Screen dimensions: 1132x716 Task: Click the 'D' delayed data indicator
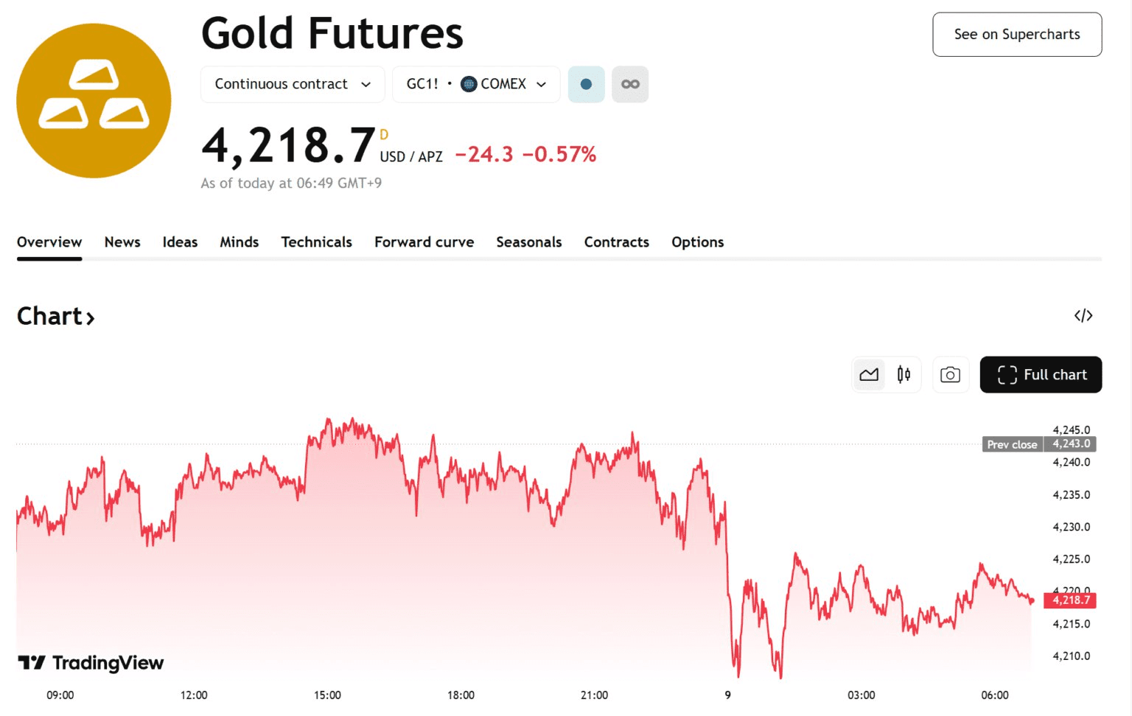point(384,135)
